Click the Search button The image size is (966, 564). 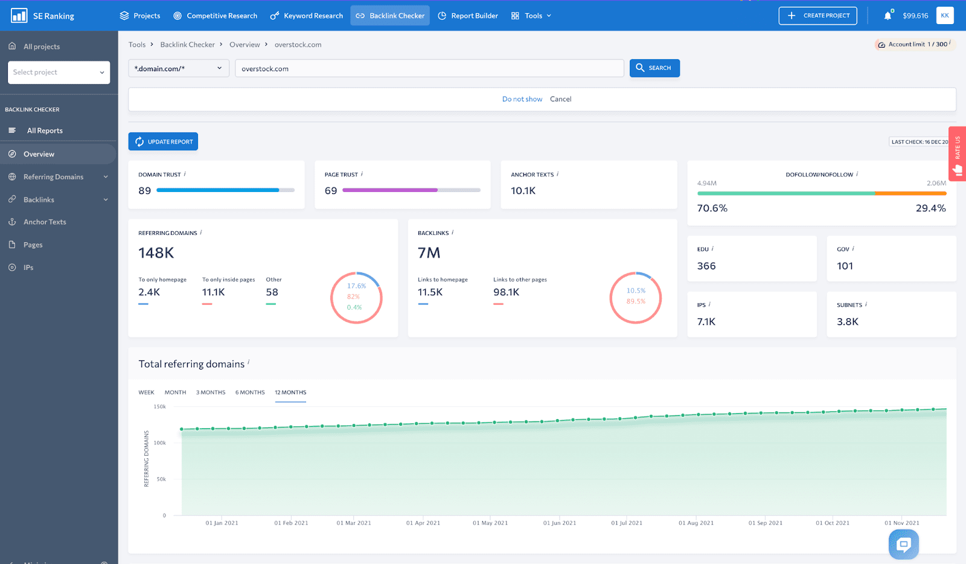[654, 68]
